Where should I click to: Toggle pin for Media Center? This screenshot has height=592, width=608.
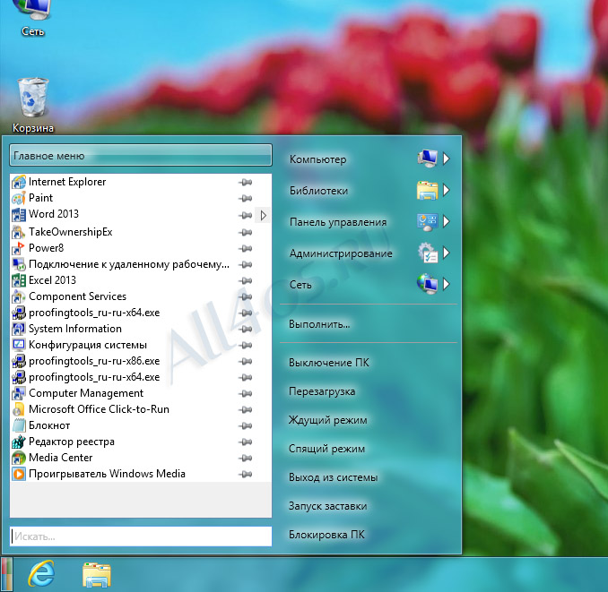click(x=245, y=458)
